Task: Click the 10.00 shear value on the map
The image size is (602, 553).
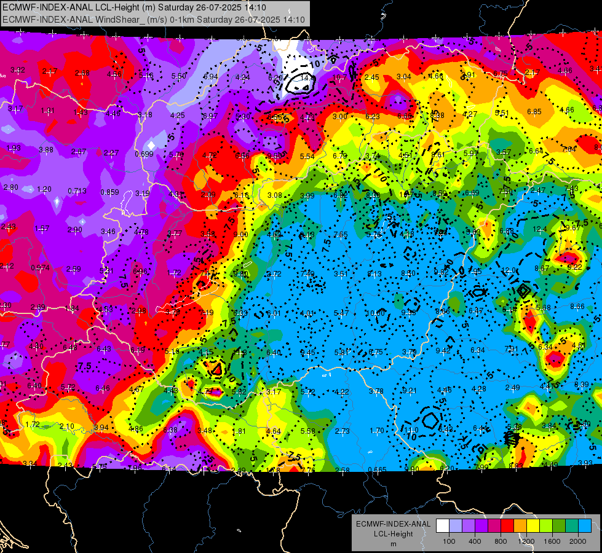Action: pos(375,313)
